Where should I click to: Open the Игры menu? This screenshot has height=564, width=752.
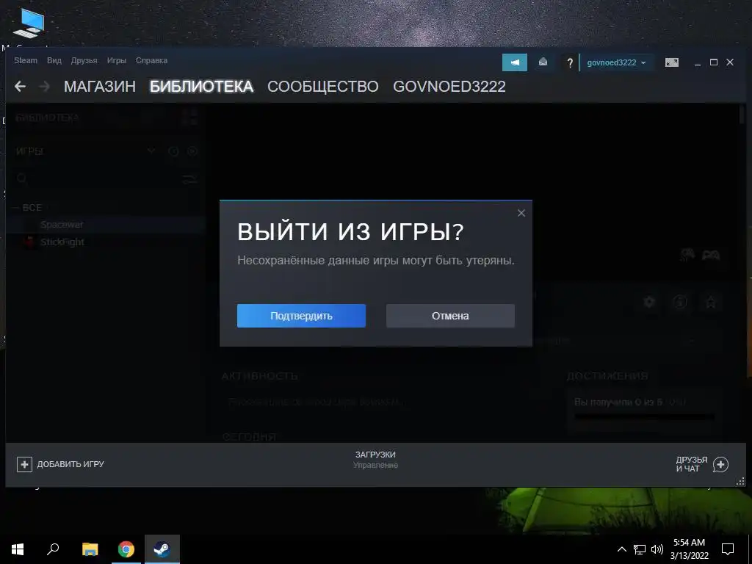[x=117, y=60]
